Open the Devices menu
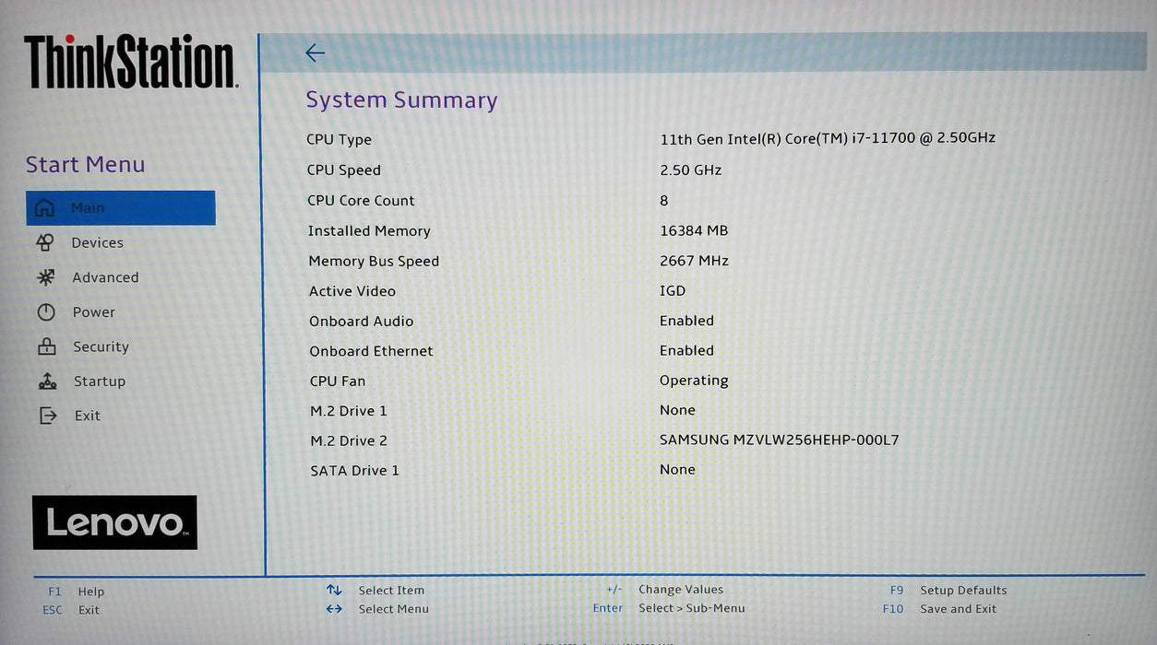 coord(97,243)
